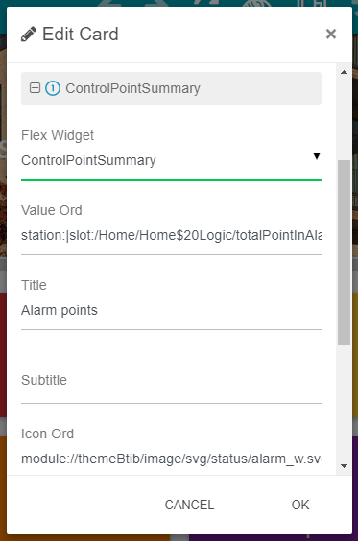Click the Value Ord field label

pos(52,210)
